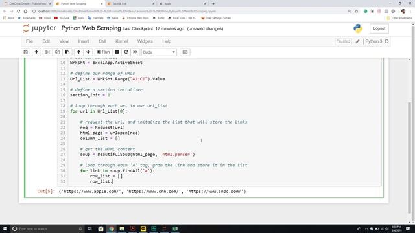The image size is (415, 233).
Task: Open the YouTube bookmark
Action: 62,18
